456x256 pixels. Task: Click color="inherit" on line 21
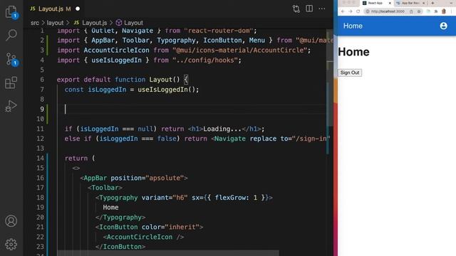170,227
